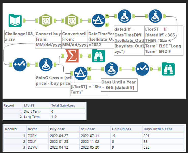Click the buy date column header
This screenshot has height=153, width=188.
point(64,129)
